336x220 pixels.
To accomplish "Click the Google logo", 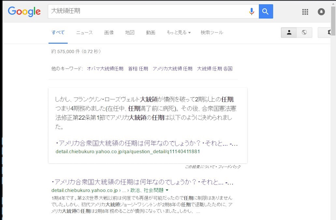I will coord(24,12).
